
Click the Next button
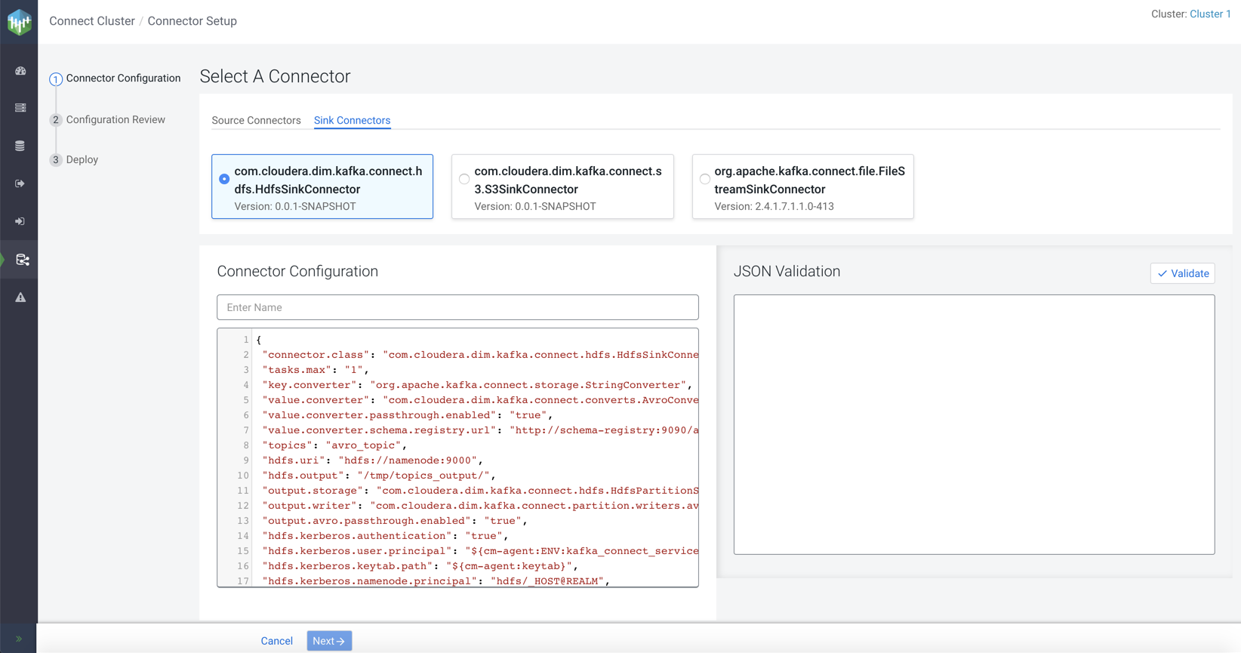click(x=329, y=641)
